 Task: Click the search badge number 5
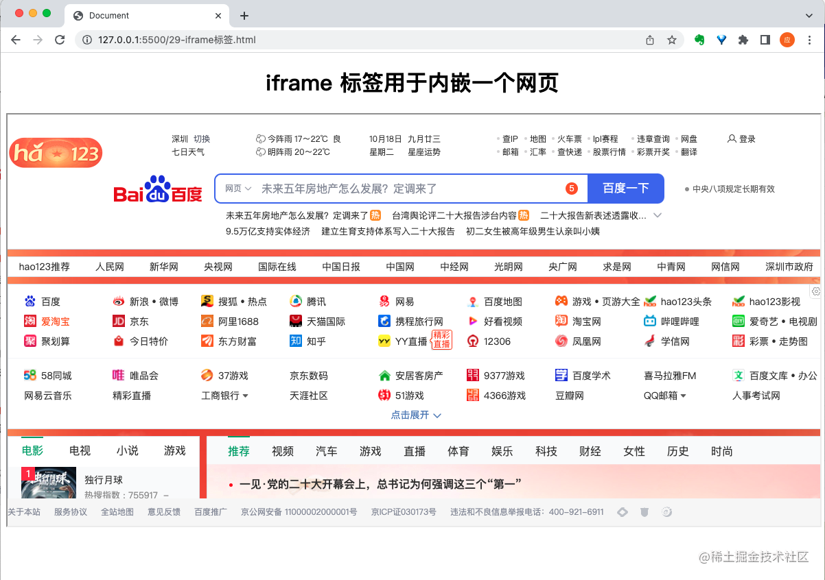click(x=572, y=189)
